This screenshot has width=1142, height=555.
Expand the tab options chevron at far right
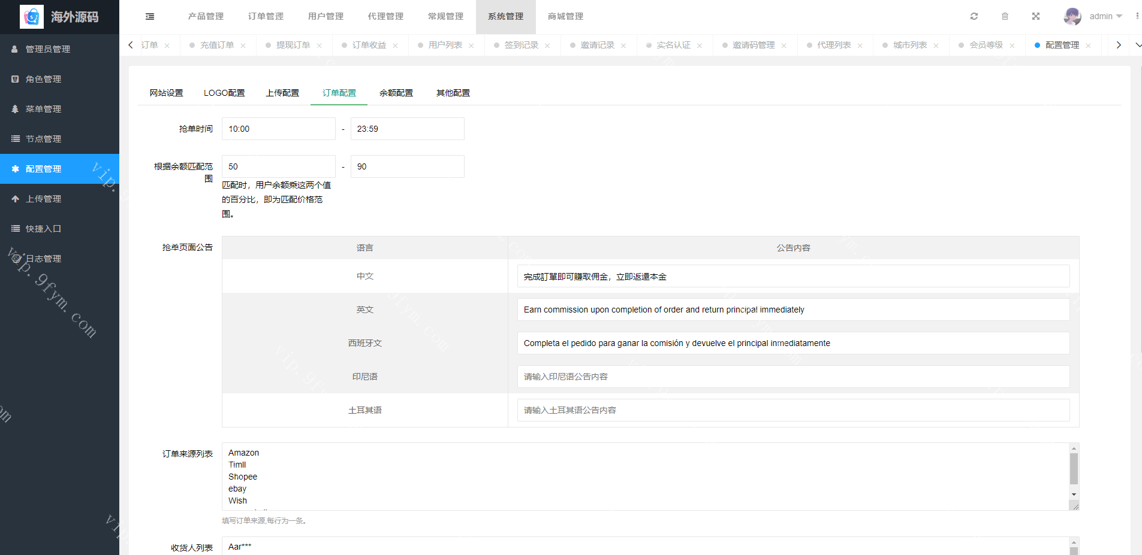pos(1137,45)
